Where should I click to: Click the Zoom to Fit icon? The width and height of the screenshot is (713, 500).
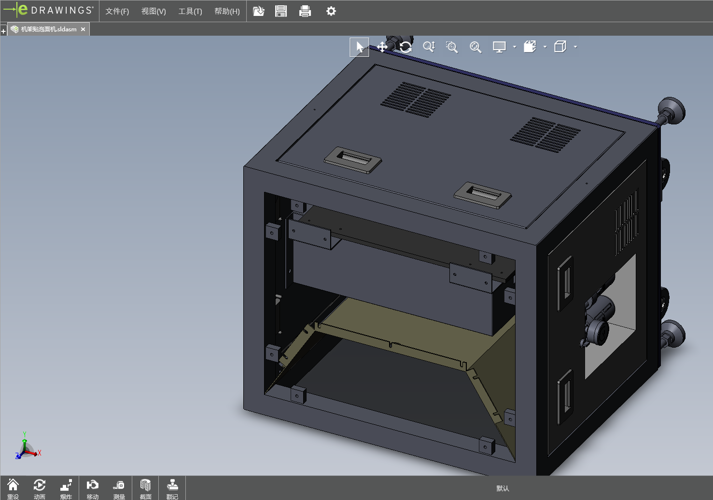[x=475, y=47]
